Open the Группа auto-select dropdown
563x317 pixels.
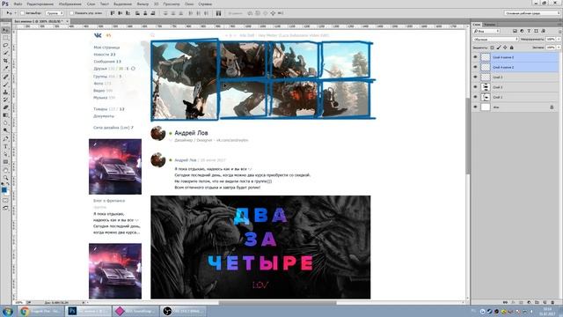[x=55, y=13]
